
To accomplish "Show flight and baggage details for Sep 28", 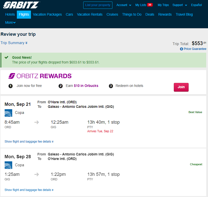I will (x=29, y=190).
